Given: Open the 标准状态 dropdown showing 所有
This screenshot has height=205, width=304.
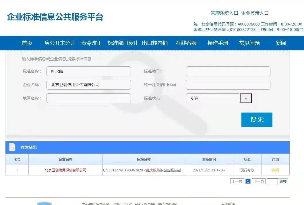Looking at the screenshot, I should [x=213, y=98].
